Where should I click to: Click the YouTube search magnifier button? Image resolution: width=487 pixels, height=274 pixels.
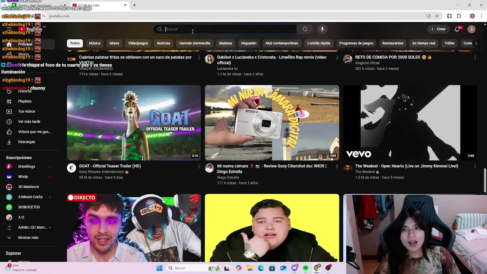pos(305,29)
